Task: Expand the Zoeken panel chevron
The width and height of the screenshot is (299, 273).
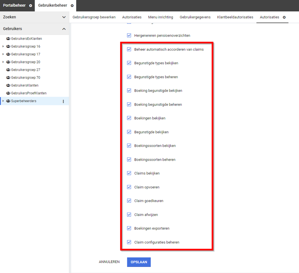Action: [x=64, y=17]
